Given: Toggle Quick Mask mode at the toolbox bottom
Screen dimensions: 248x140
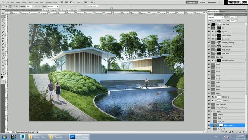Looking at the screenshot, I should tap(3, 82).
